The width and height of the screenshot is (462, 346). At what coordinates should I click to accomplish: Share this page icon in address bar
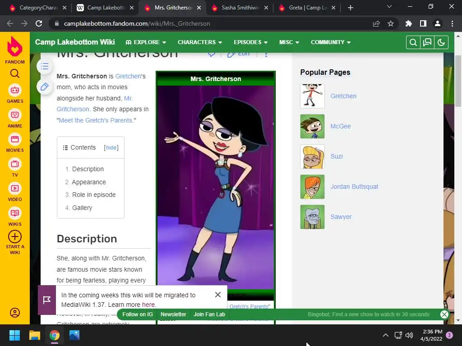(376, 23)
